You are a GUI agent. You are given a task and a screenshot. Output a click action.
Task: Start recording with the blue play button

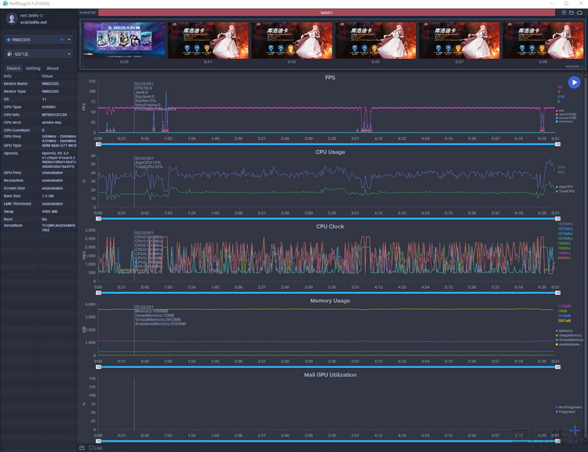click(x=574, y=82)
